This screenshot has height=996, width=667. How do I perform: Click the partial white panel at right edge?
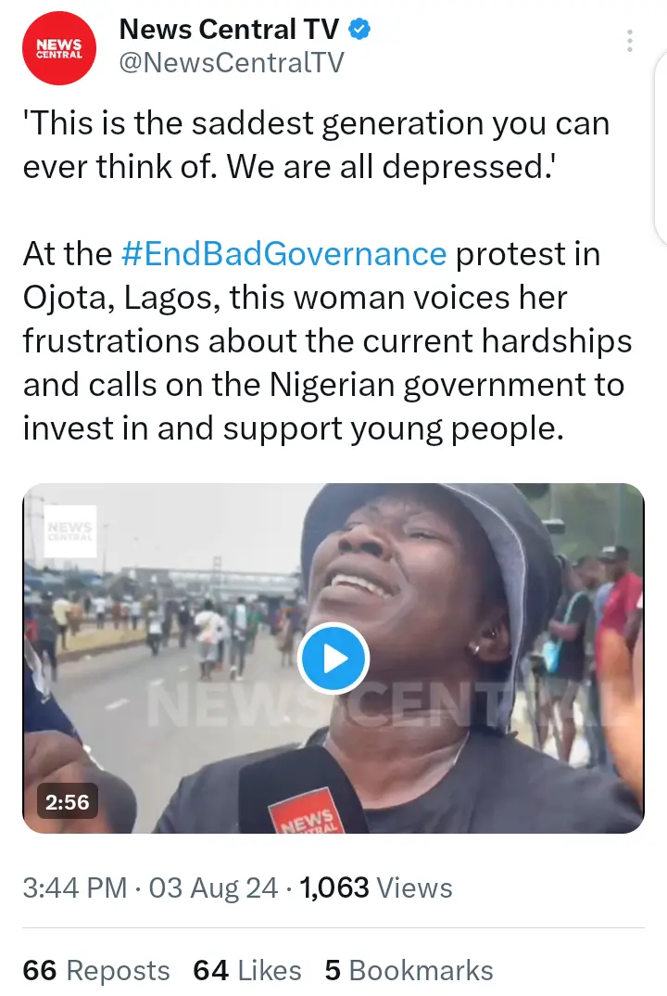coord(661,146)
